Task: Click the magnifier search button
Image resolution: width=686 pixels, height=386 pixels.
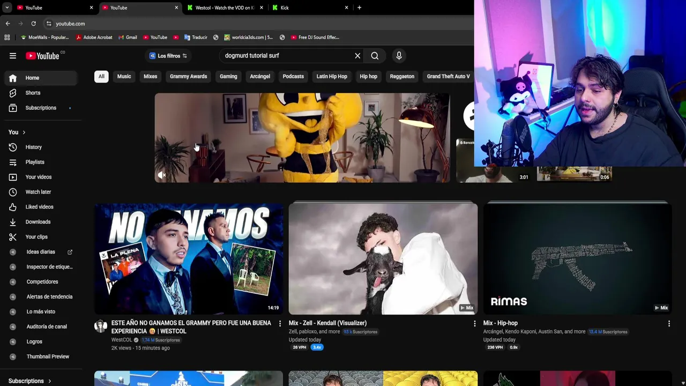Action: pyautogui.click(x=375, y=56)
